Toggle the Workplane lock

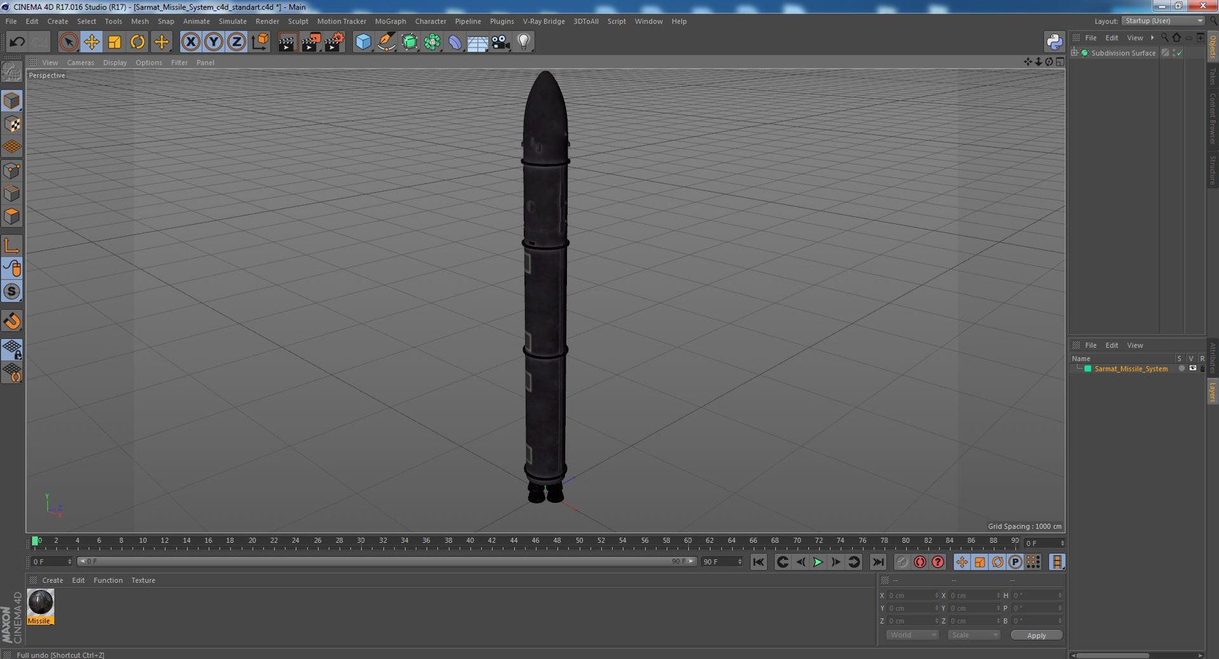tap(11, 349)
